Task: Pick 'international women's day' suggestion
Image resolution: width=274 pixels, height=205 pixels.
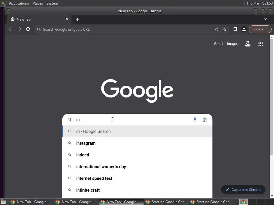Action: [x=137, y=167]
